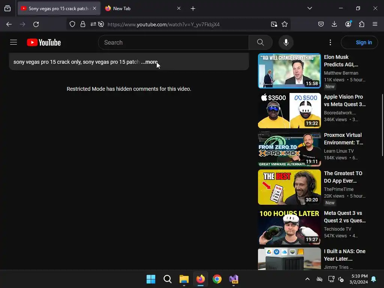
Task: Bookmark this page with star icon
Action: (285, 24)
